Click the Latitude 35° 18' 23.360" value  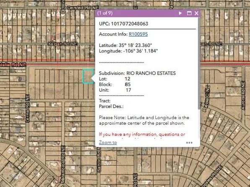coord(135,45)
